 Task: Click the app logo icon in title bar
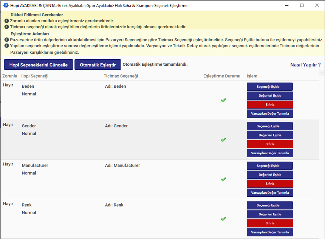(x=6, y=5)
